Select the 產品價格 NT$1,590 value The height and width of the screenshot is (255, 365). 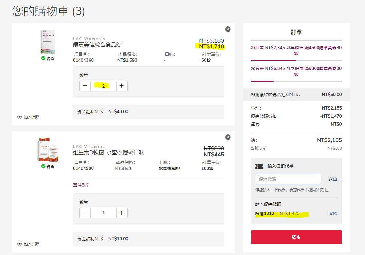click(127, 60)
